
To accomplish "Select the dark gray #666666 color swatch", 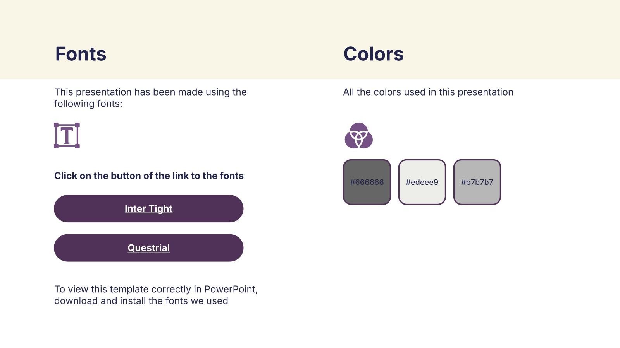I will click(x=367, y=182).
